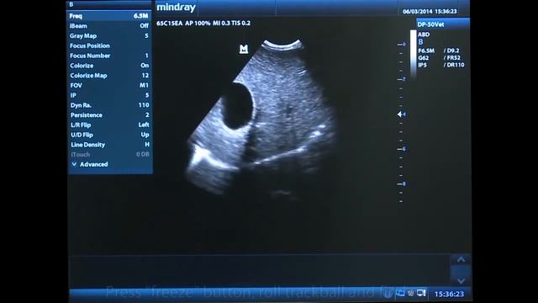Click the G62 gain readout
The height and width of the screenshot is (303, 538).
click(x=424, y=58)
